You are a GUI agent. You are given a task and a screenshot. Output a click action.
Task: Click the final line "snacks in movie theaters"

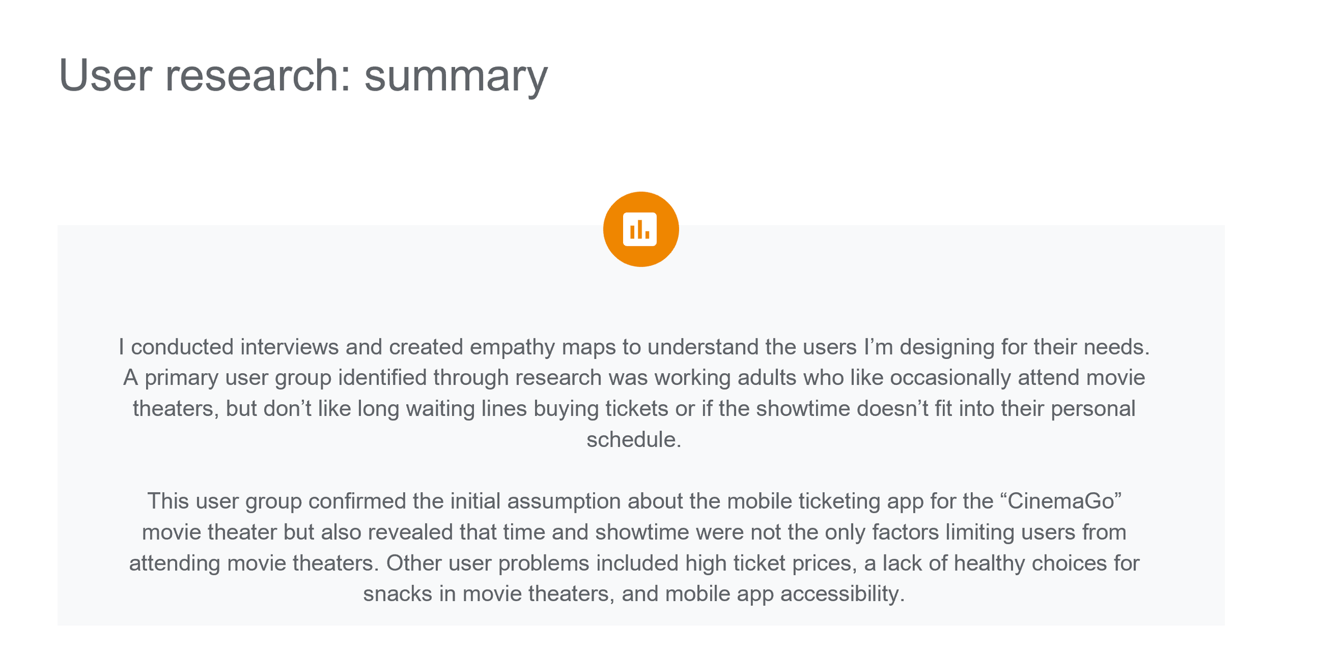[x=634, y=594]
